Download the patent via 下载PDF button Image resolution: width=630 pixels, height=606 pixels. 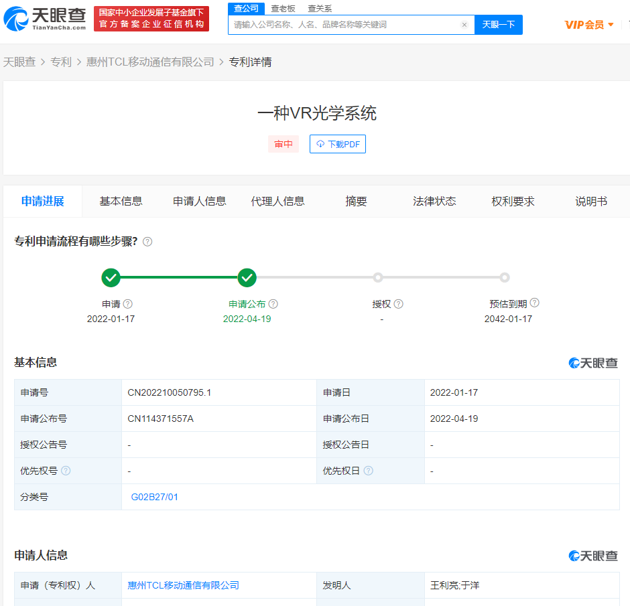pos(338,144)
